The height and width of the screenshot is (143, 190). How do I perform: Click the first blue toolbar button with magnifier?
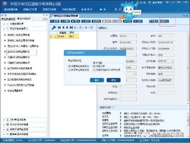click(55, 21)
